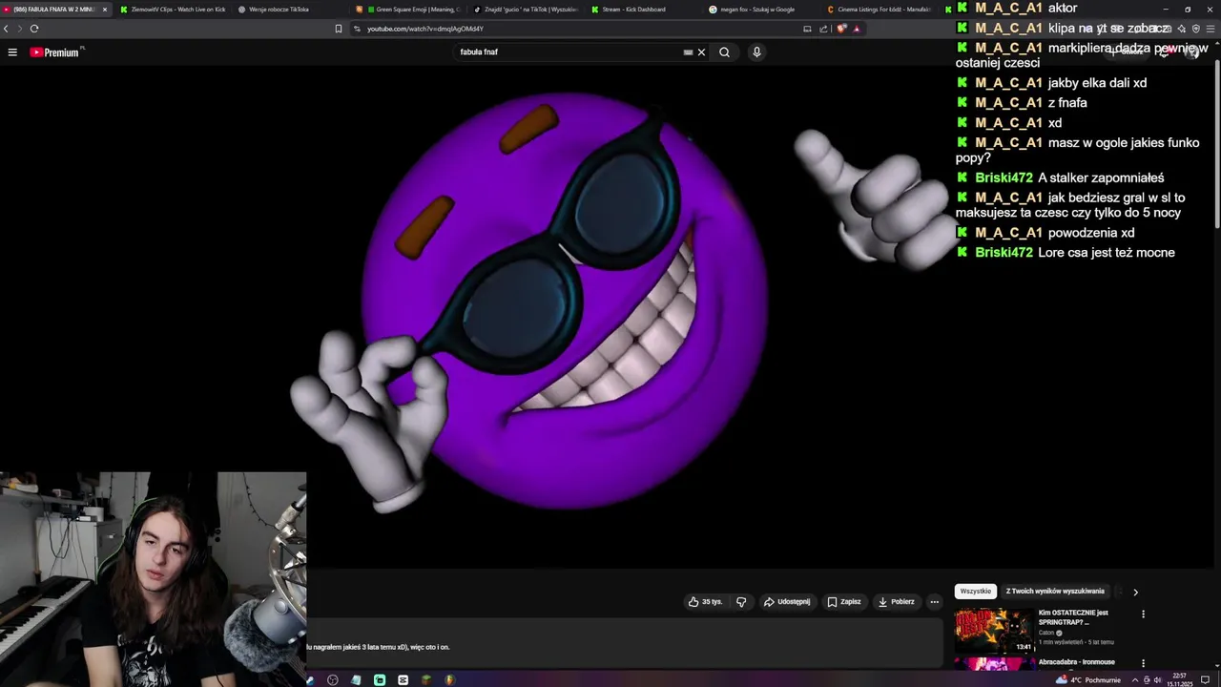Select 'Z Twoich wyników wyszukiwania' chip

click(1055, 592)
